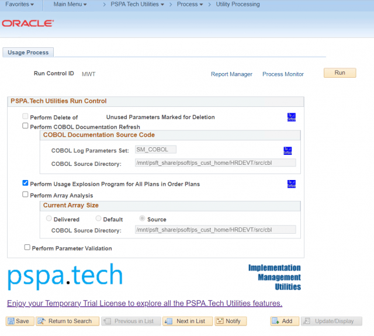
Task: Click the Run Control ID value MWT
Action: (x=88, y=74)
